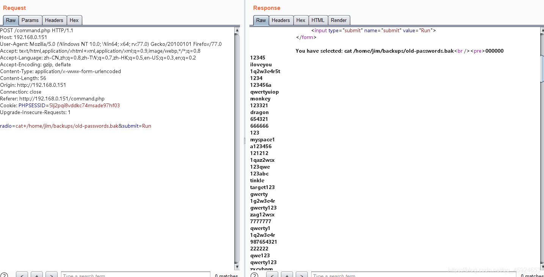Image resolution: width=544 pixels, height=277 pixels.
Task: Click the password 'monkey' in Response
Action: [x=260, y=99]
